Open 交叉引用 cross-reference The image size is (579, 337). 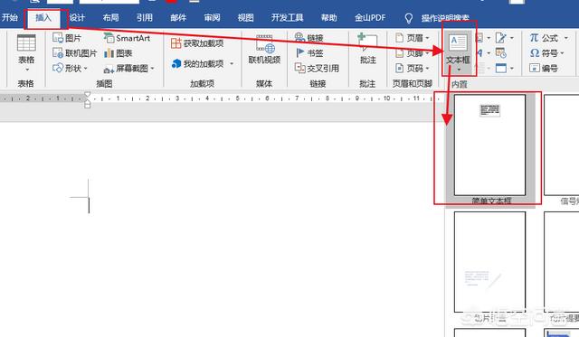pos(317,68)
